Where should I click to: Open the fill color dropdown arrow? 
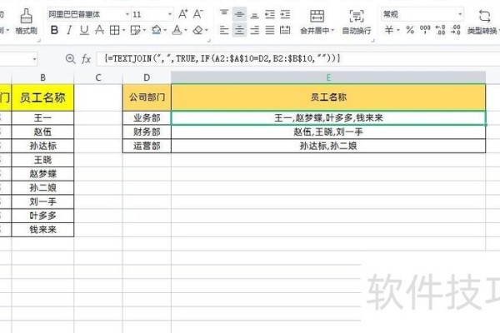pos(165,31)
